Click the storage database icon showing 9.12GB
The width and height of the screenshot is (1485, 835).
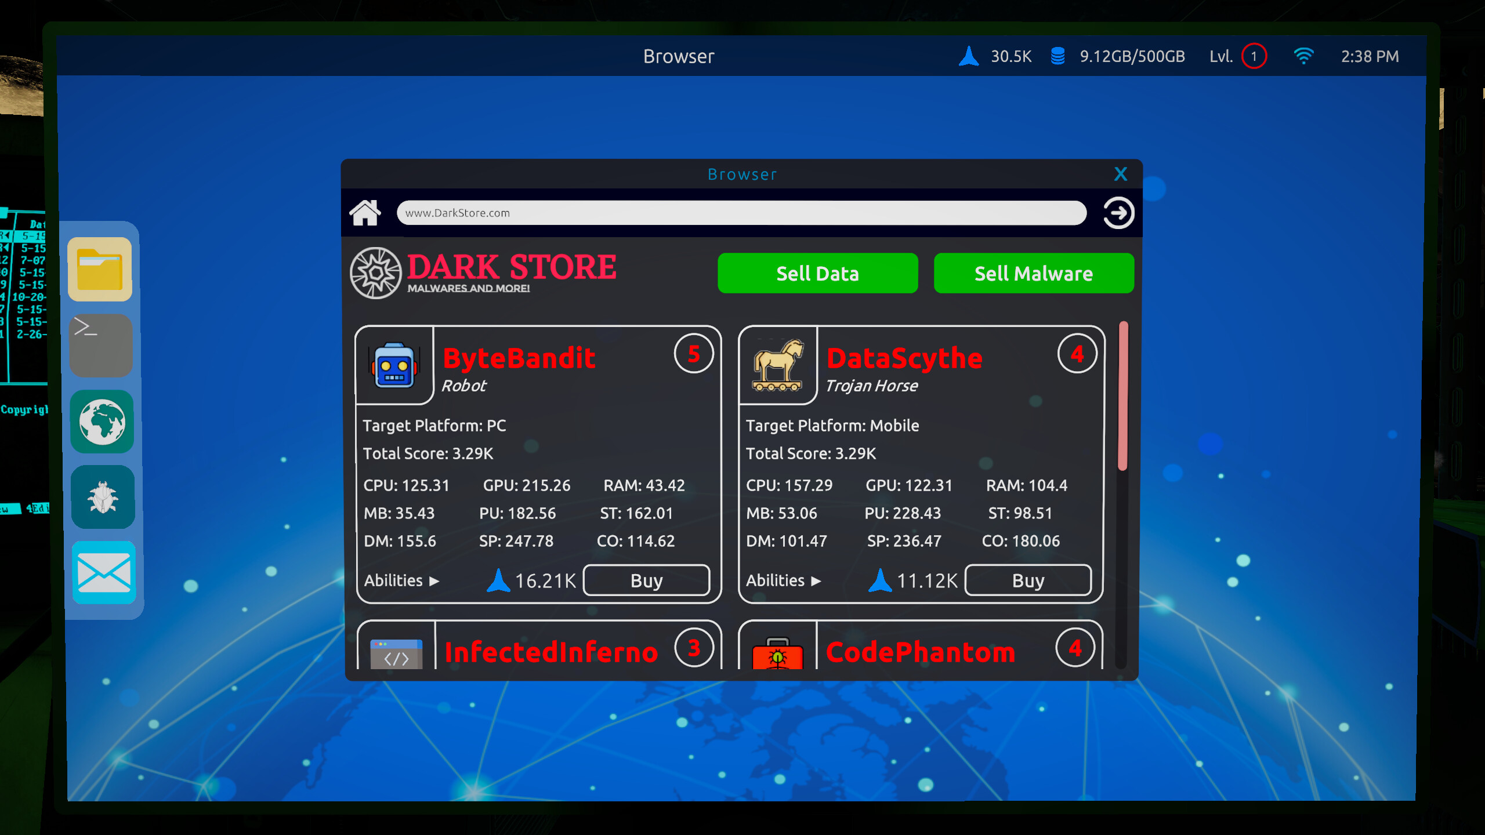[x=1057, y=56]
